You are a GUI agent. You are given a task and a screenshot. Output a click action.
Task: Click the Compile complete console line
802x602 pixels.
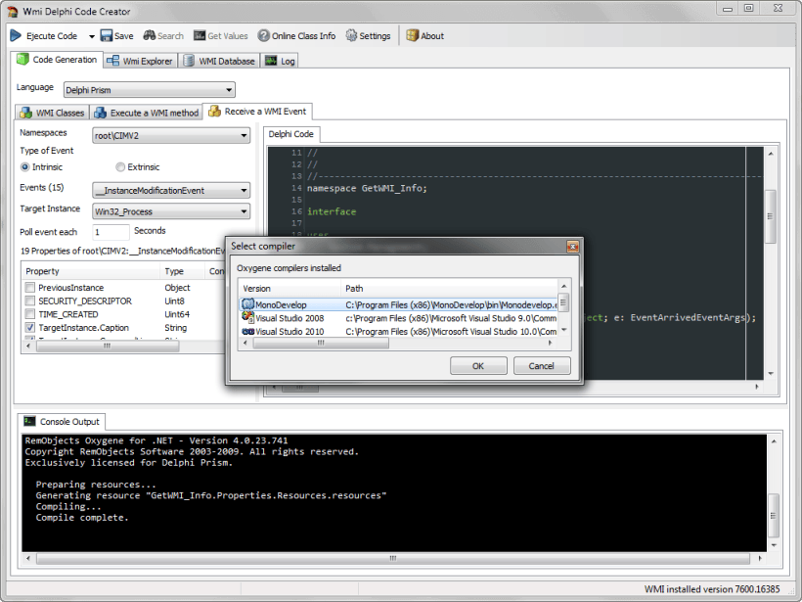pyautogui.click(x=82, y=518)
